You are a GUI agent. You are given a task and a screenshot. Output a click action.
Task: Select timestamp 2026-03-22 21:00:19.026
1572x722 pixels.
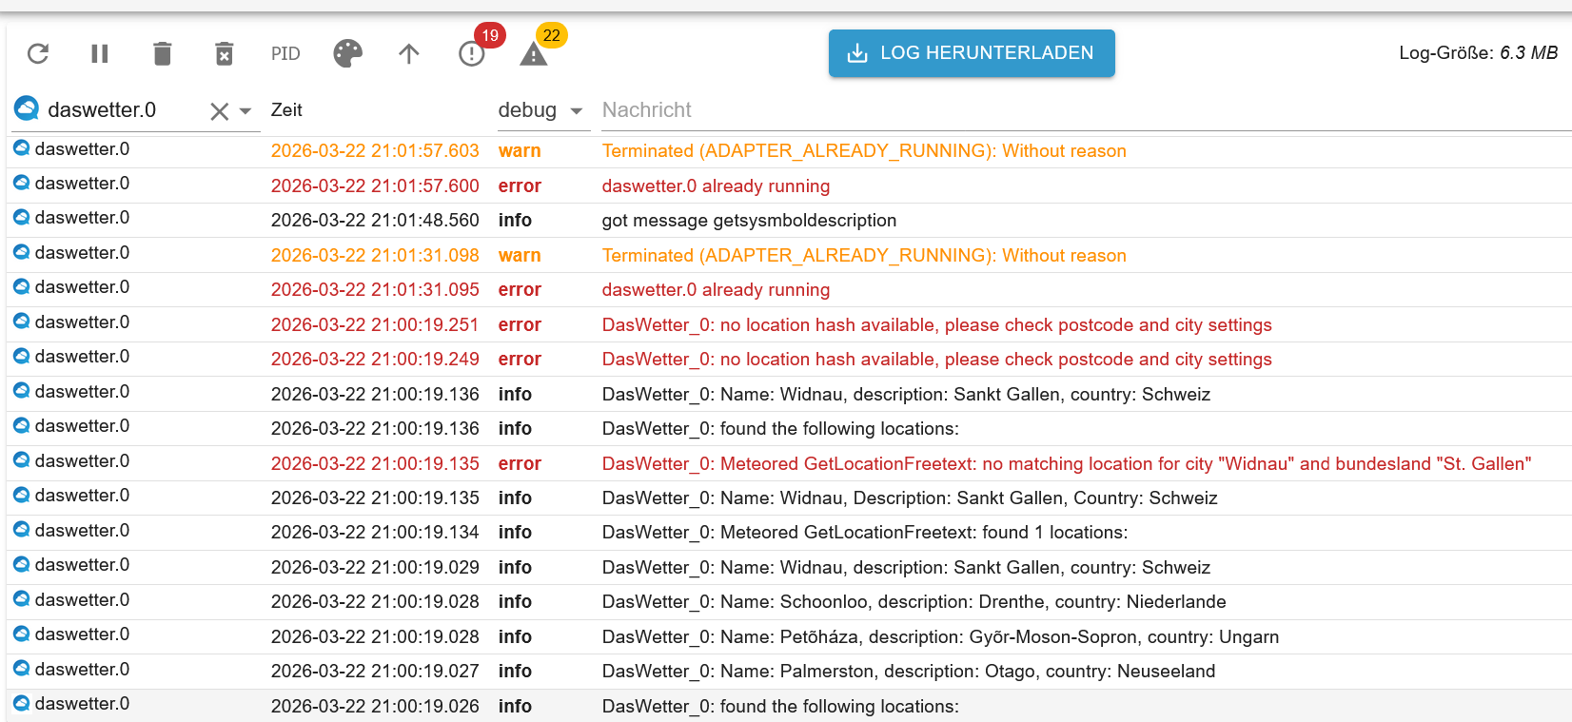tap(375, 707)
